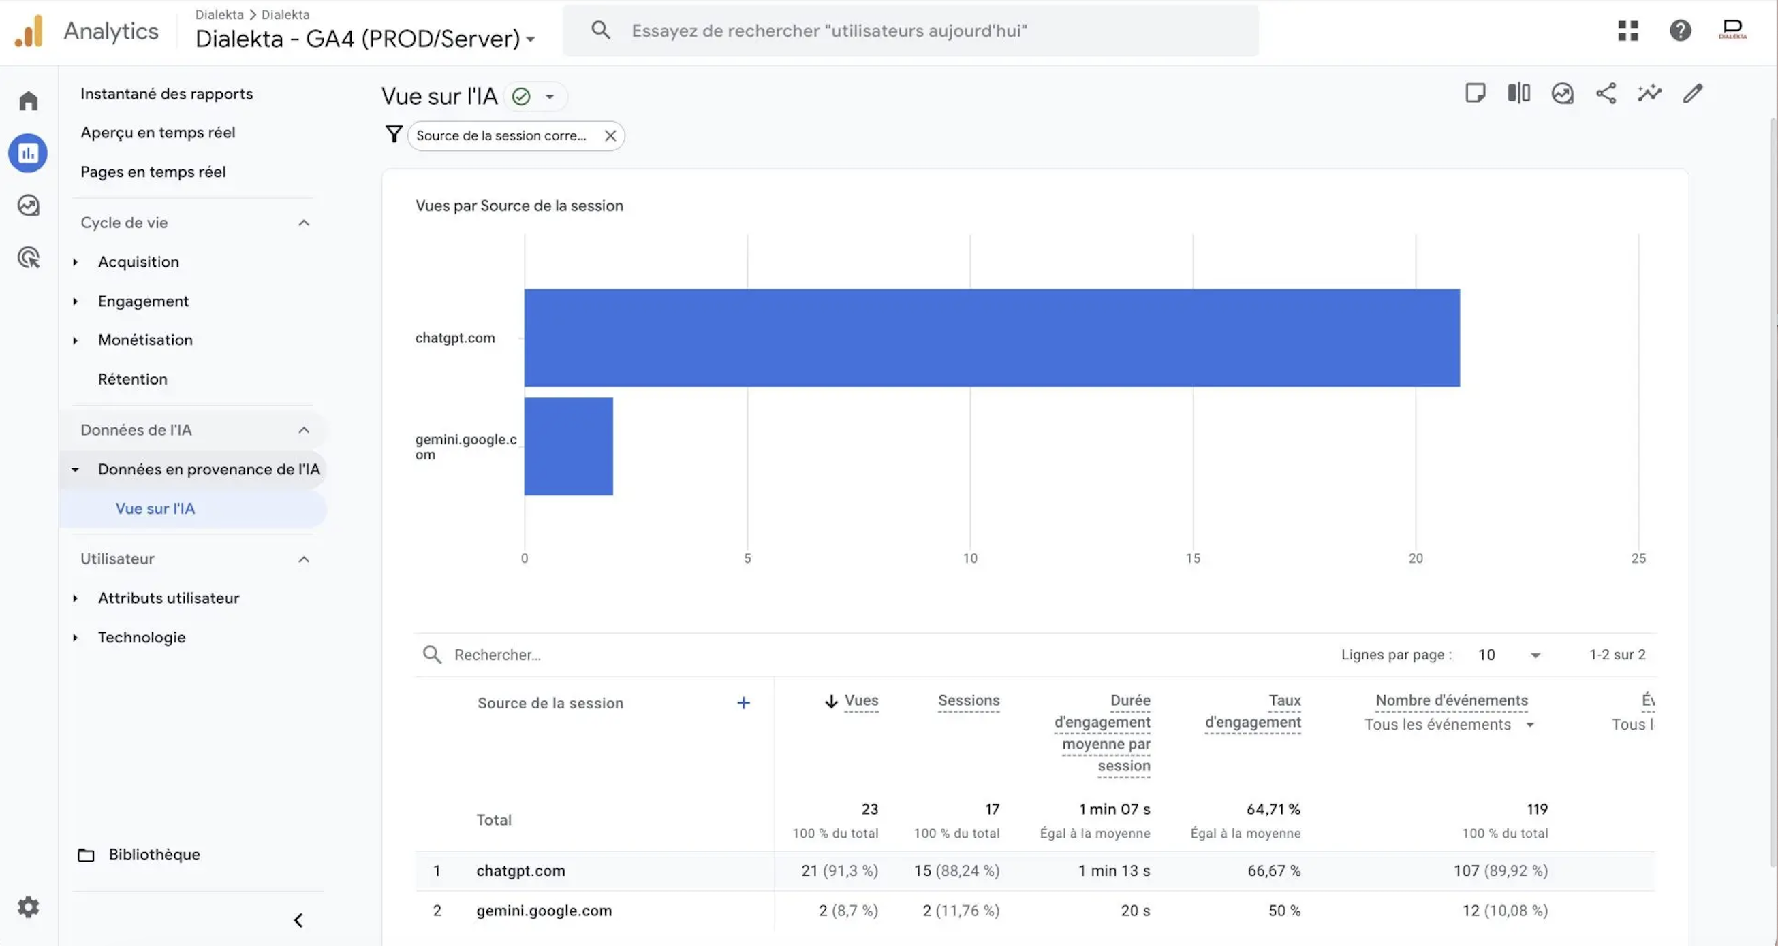Open the Tous les événements dropdown

(1448, 725)
